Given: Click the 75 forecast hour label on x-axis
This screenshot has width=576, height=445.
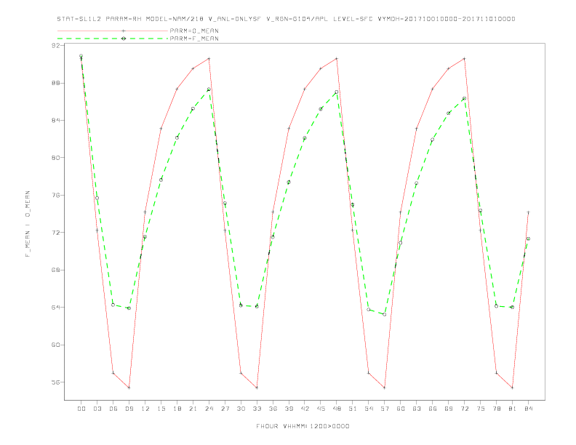Looking at the screenshot, I should point(481,409).
